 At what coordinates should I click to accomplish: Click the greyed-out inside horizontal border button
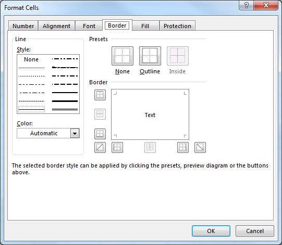(100, 114)
